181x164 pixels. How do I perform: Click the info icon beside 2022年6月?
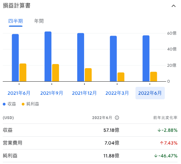coord(117,118)
